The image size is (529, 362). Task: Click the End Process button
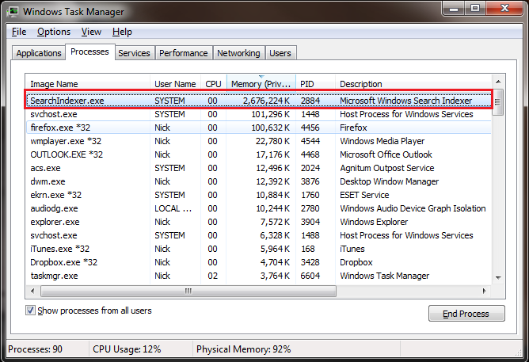tap(466, 314)
